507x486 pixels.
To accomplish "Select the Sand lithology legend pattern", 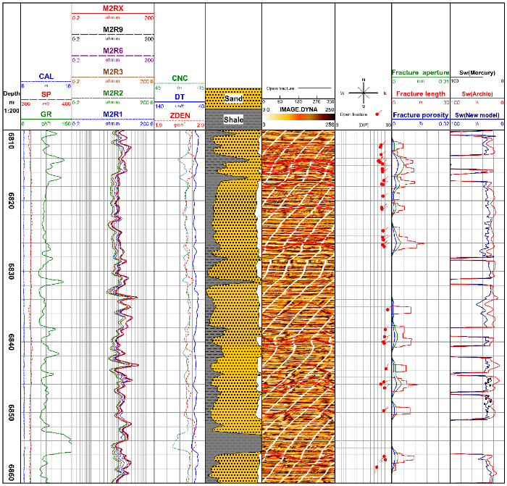I will pos(233,98).
